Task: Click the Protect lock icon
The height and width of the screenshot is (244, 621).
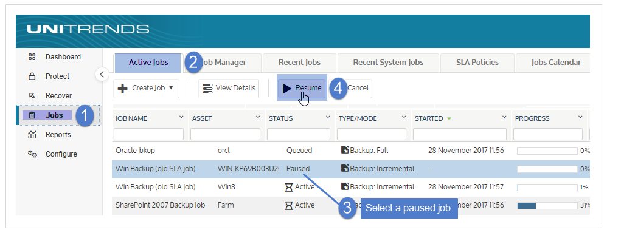Action: point(32,76)
